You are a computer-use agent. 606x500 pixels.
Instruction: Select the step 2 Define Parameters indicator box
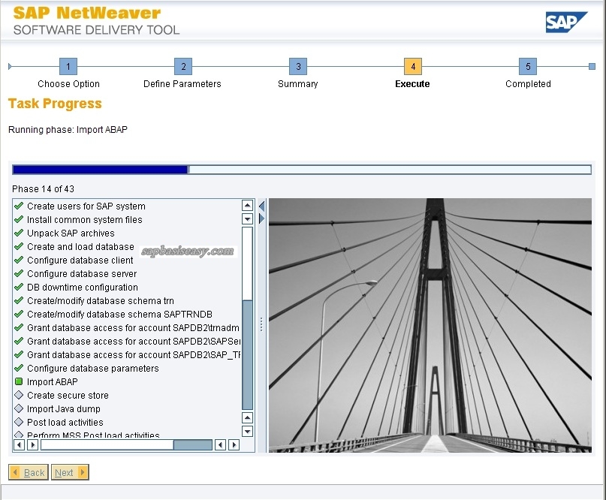pos(182,66)
